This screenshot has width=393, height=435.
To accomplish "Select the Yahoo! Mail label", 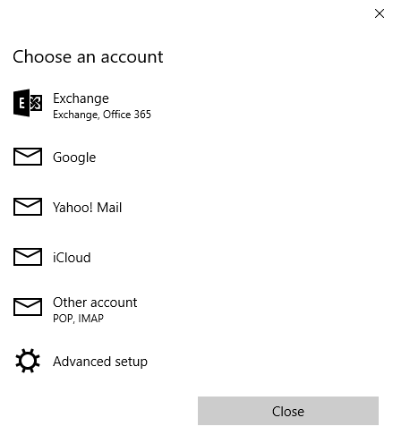I will (87, 208).
